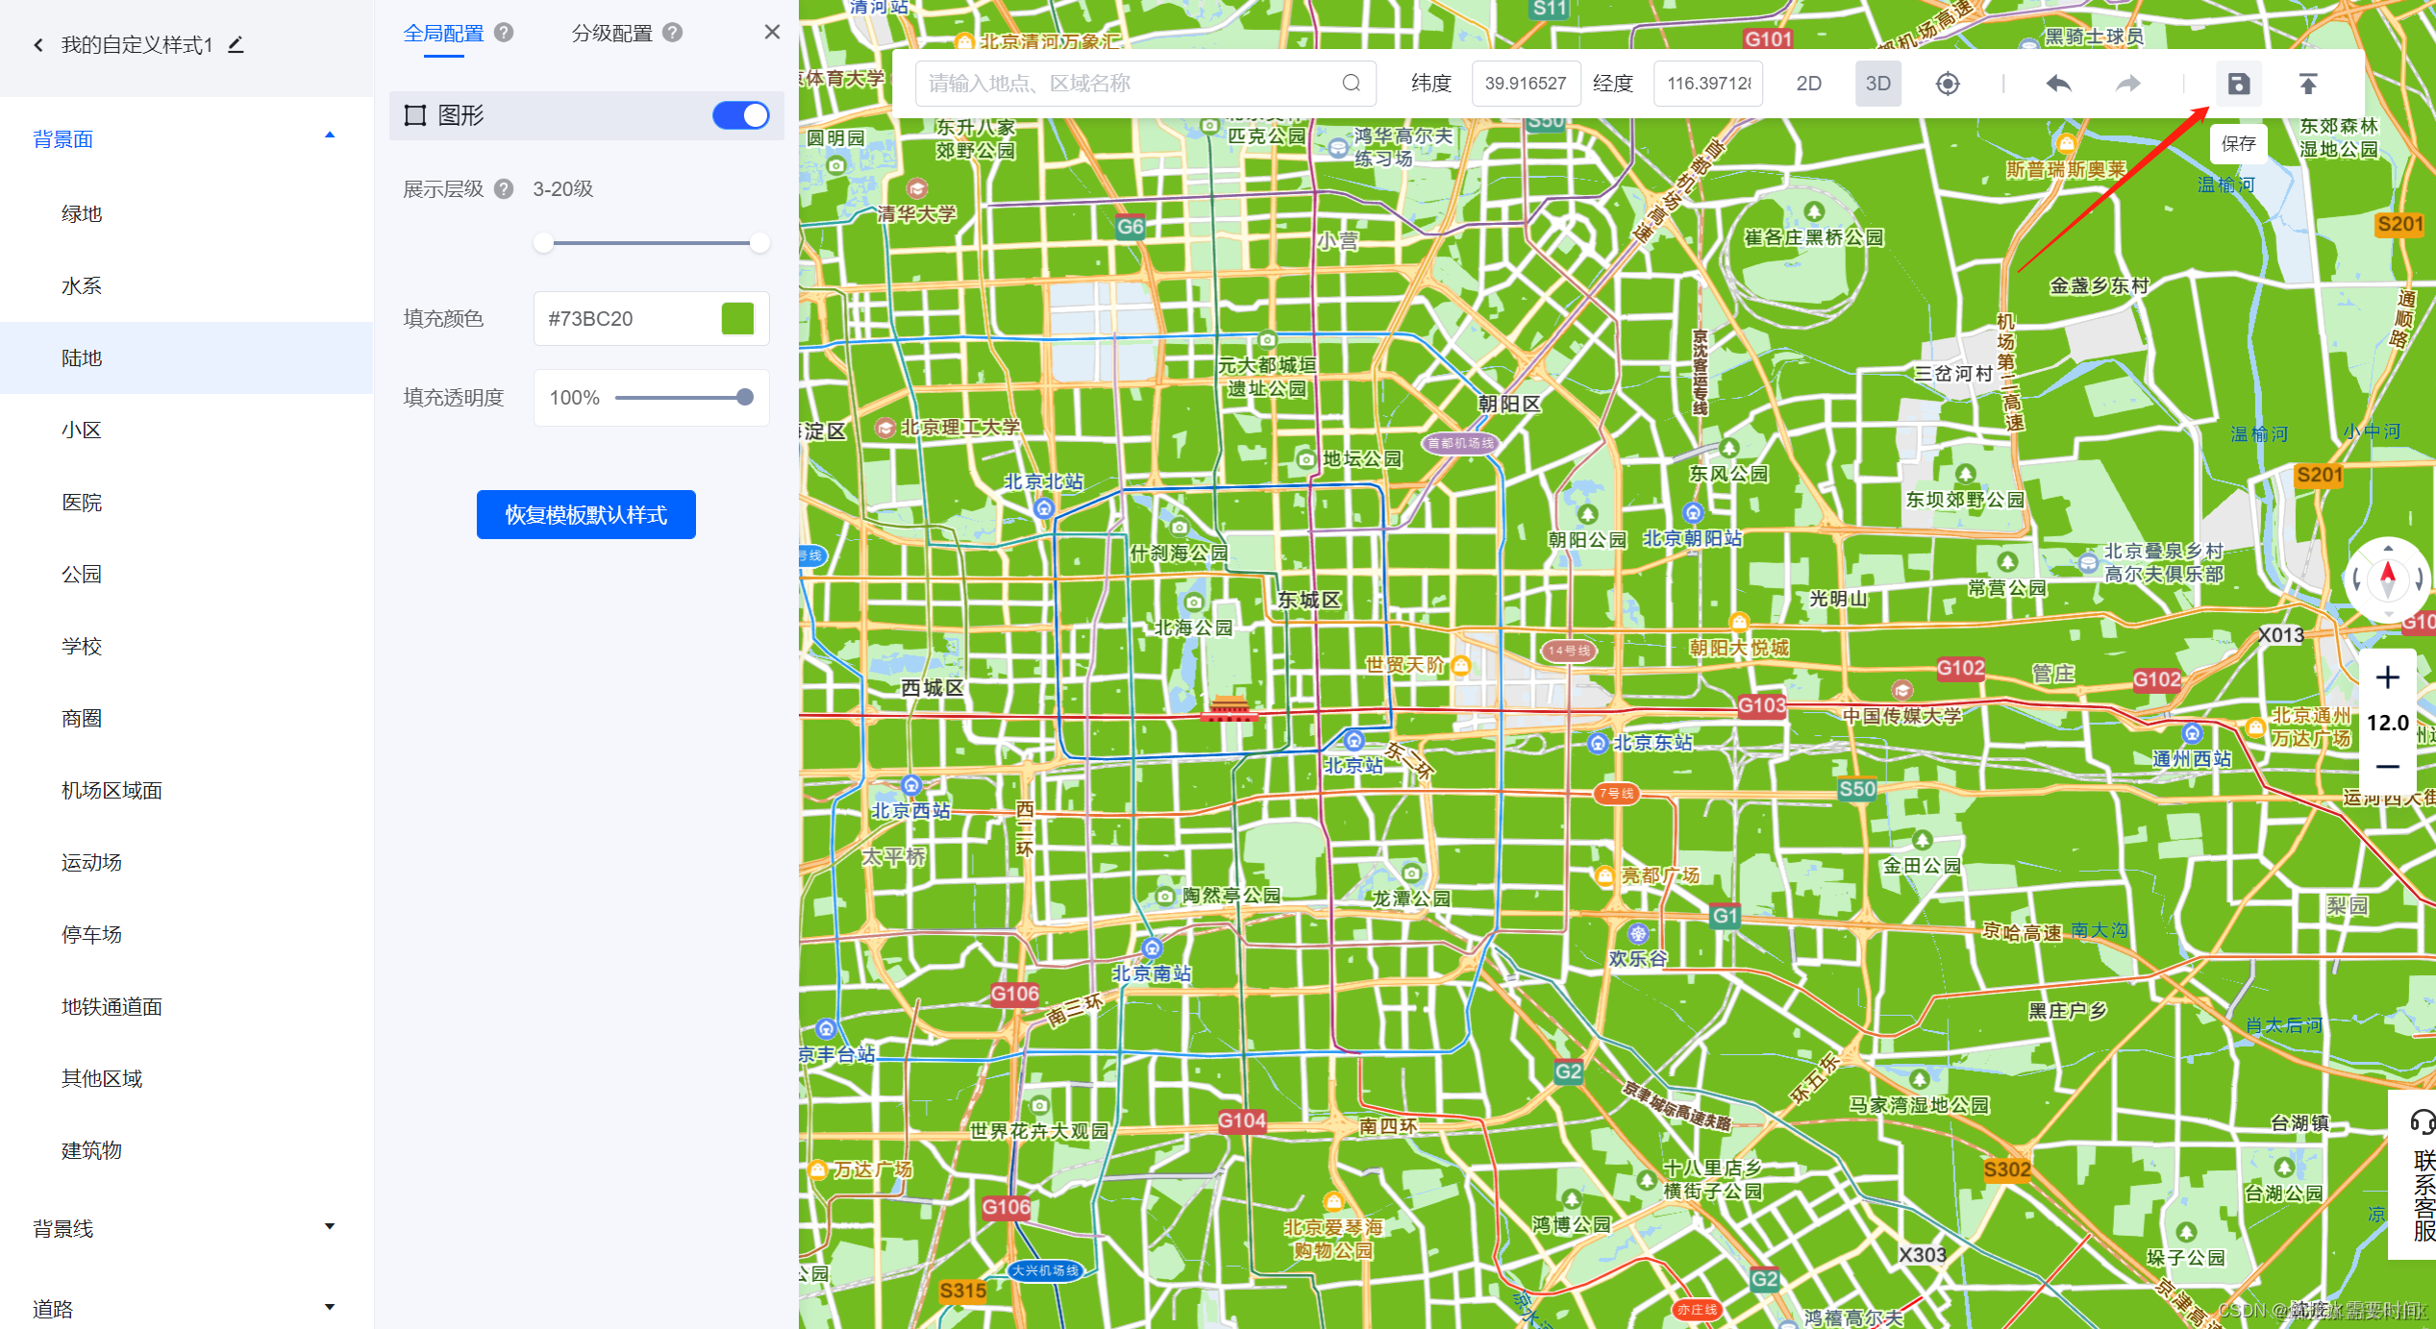Switch map to 2D mode
The width and height of the screenshot is (2436, 1329).
(1808, 84)
